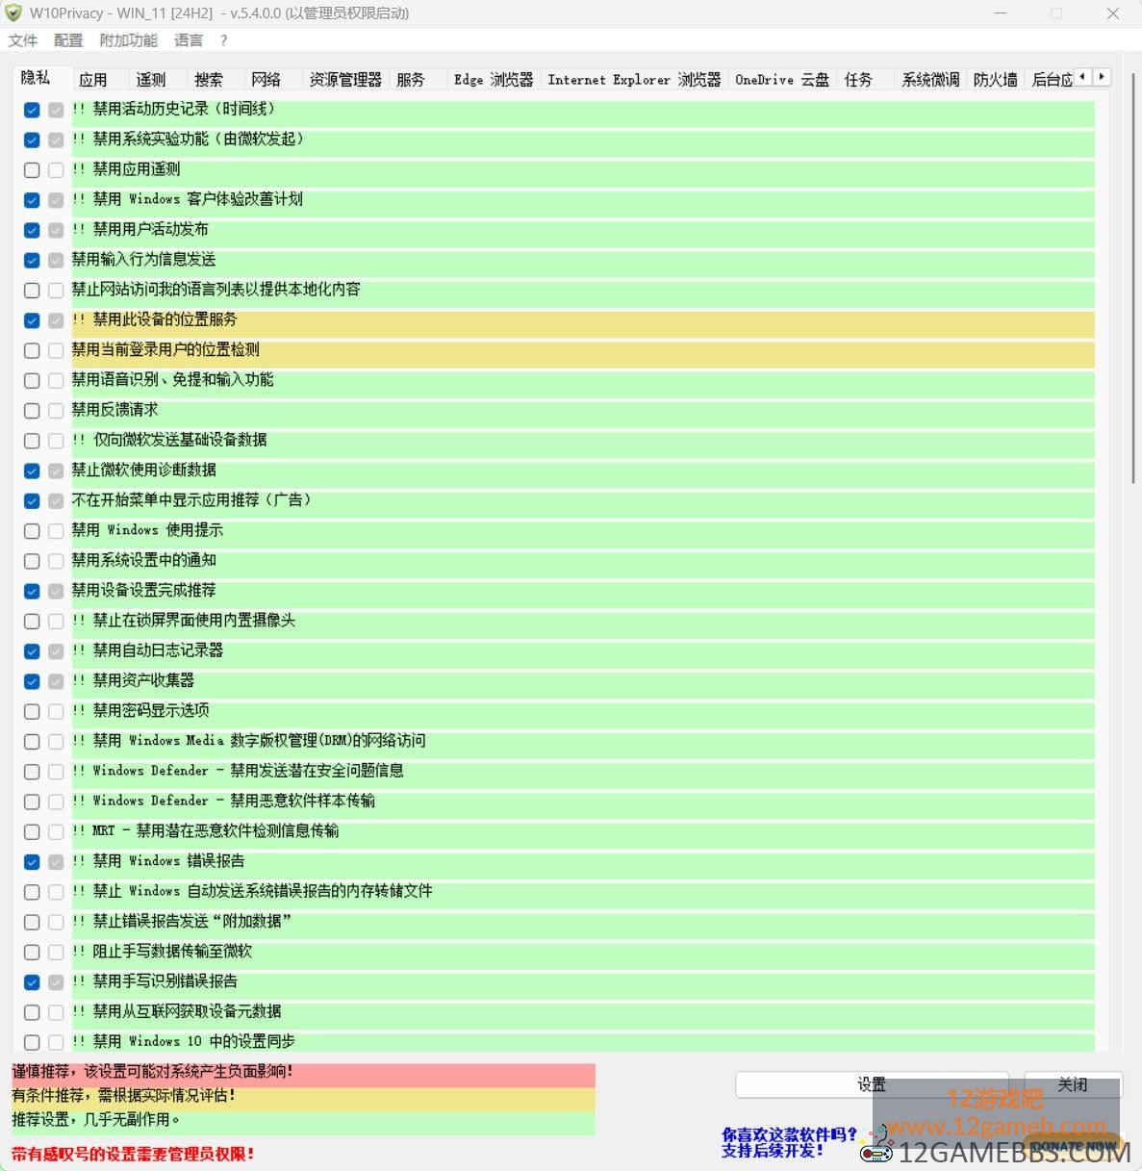Check 仅向微软发送基础设备数据 checkbox
The height and width of the screenshot is (1171, 1142).
point(32,441)
